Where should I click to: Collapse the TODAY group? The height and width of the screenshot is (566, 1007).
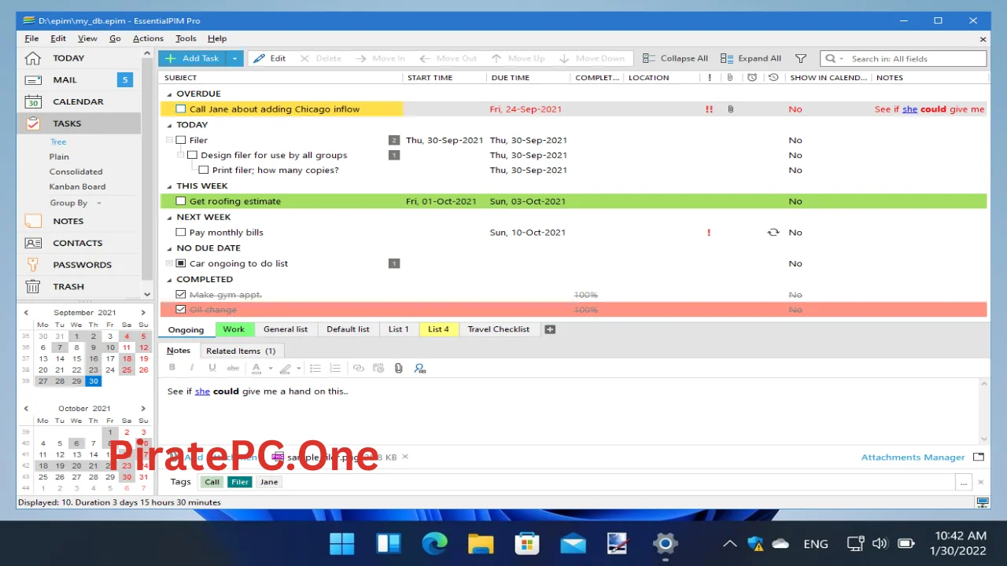(x=169, y=124)
